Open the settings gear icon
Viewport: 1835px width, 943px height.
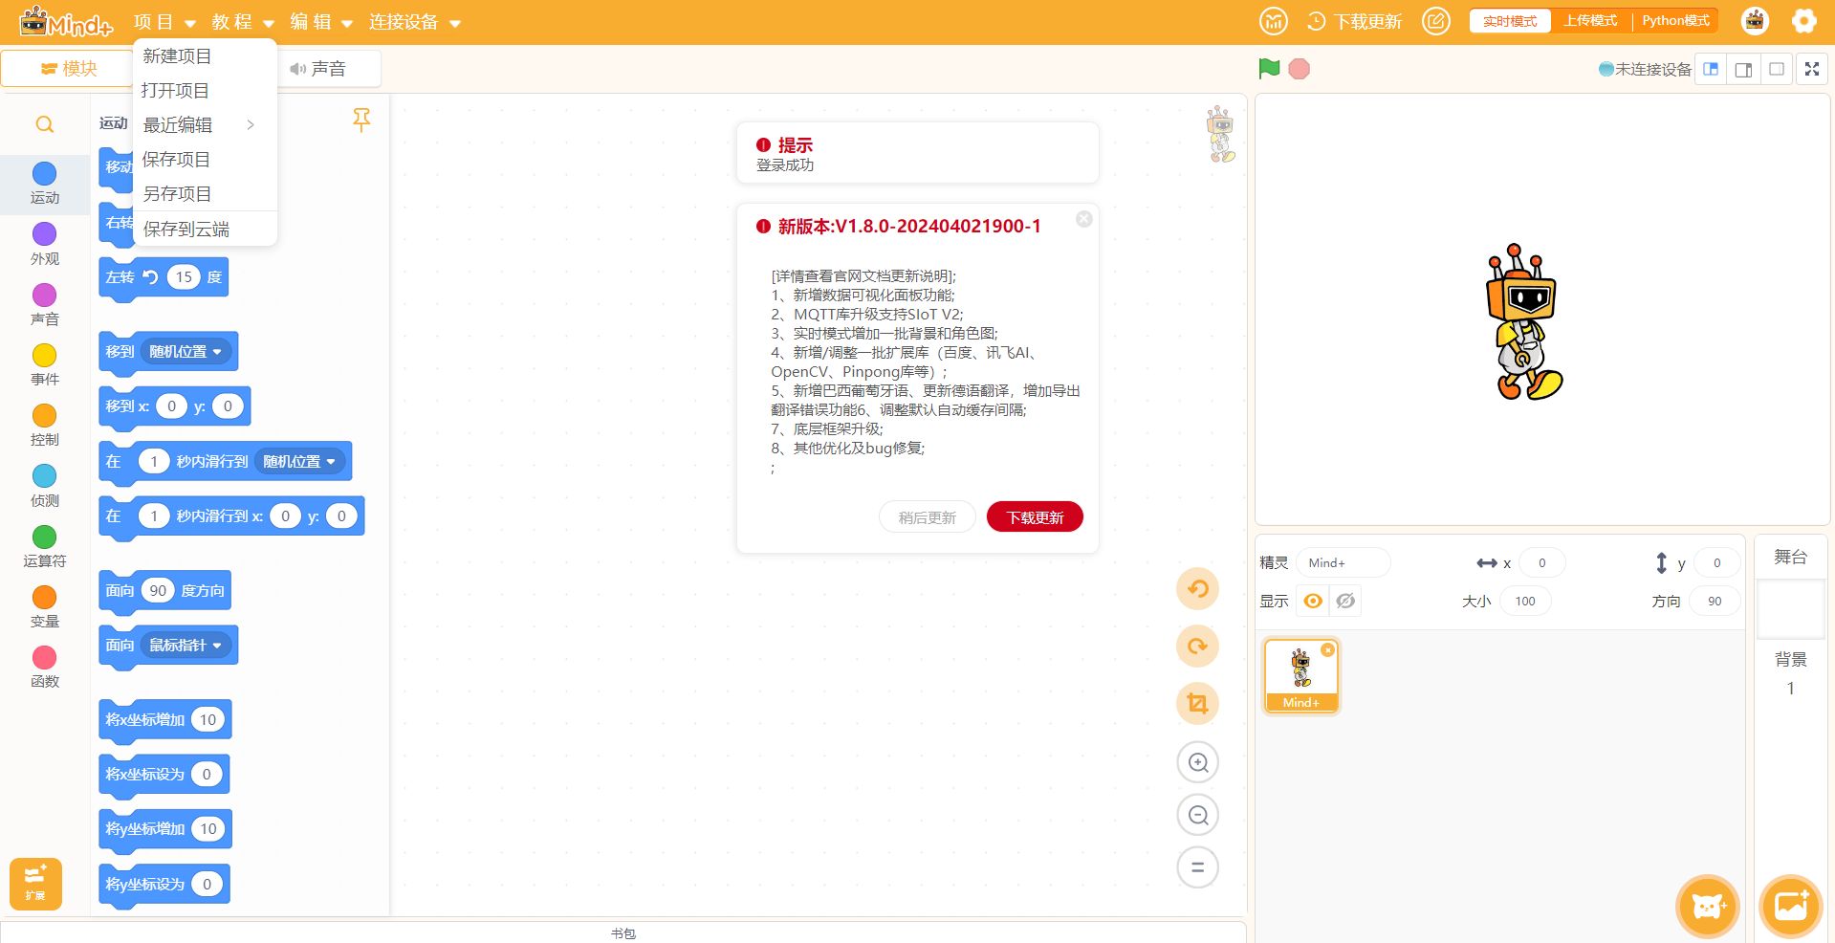click(x=1803, y=21)
